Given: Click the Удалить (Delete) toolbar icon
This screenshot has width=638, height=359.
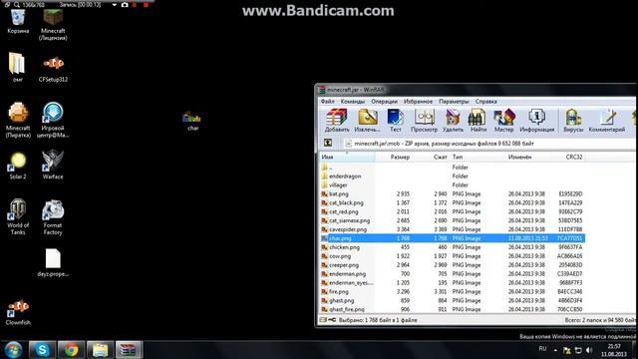Looking at the screenshot, I should point(453,121).
